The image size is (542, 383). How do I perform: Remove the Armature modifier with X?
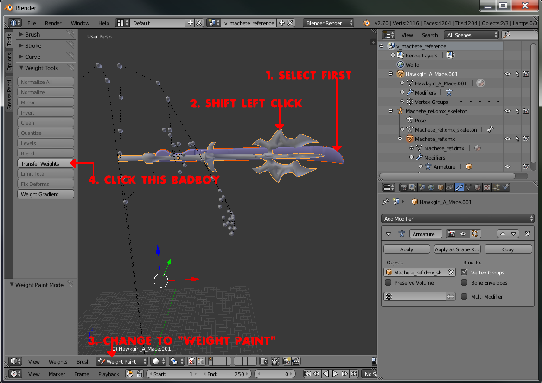coord(528,234)
